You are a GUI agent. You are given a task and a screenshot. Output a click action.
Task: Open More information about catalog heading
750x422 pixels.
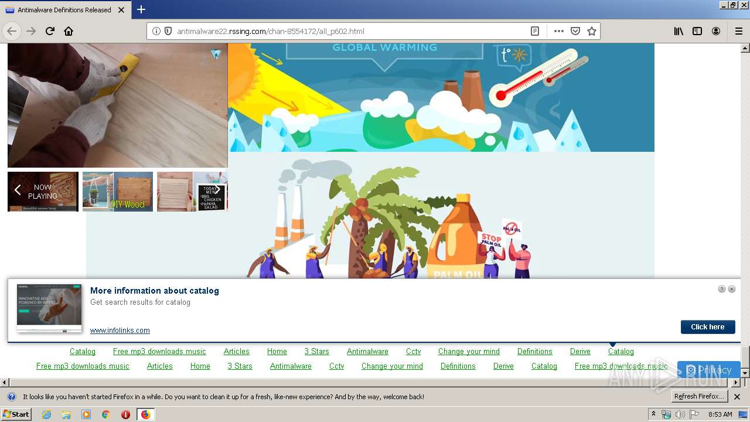tap(155, 291)
